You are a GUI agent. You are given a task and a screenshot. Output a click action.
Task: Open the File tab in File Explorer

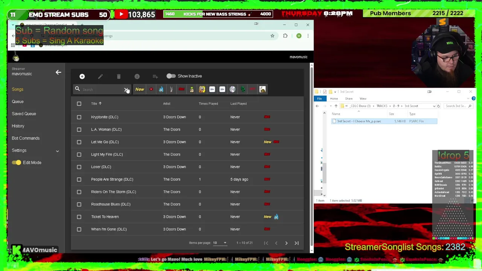pos(319,99)
